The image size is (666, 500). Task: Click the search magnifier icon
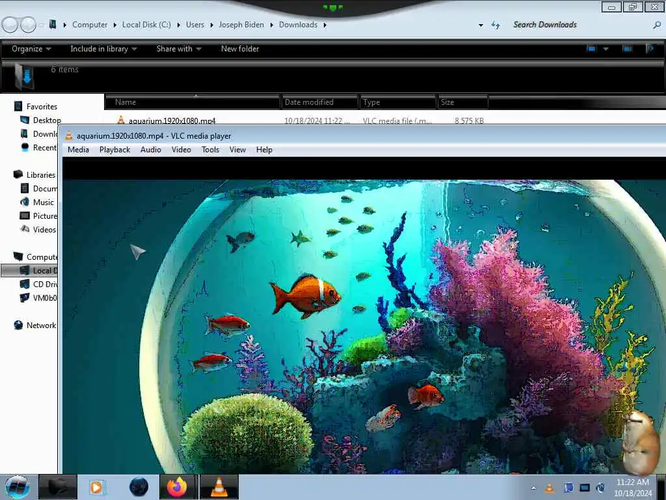[x=657, y=25]
